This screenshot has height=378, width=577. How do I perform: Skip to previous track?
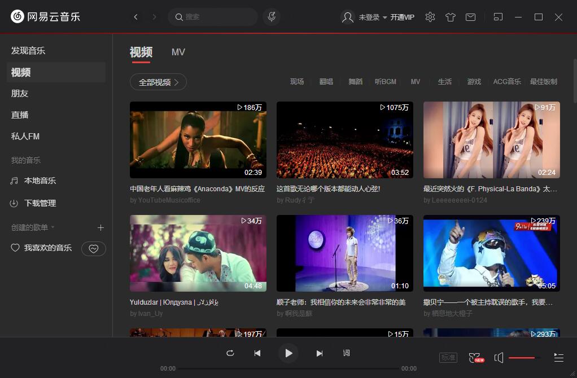tap(257, 353)
